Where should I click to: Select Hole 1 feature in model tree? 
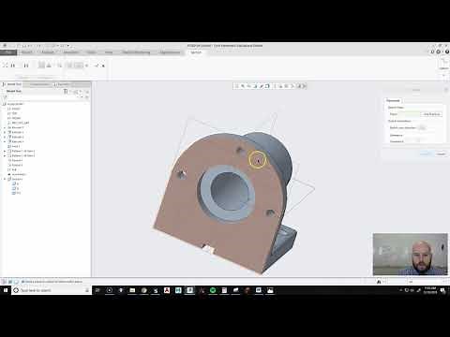click(14, 146)
